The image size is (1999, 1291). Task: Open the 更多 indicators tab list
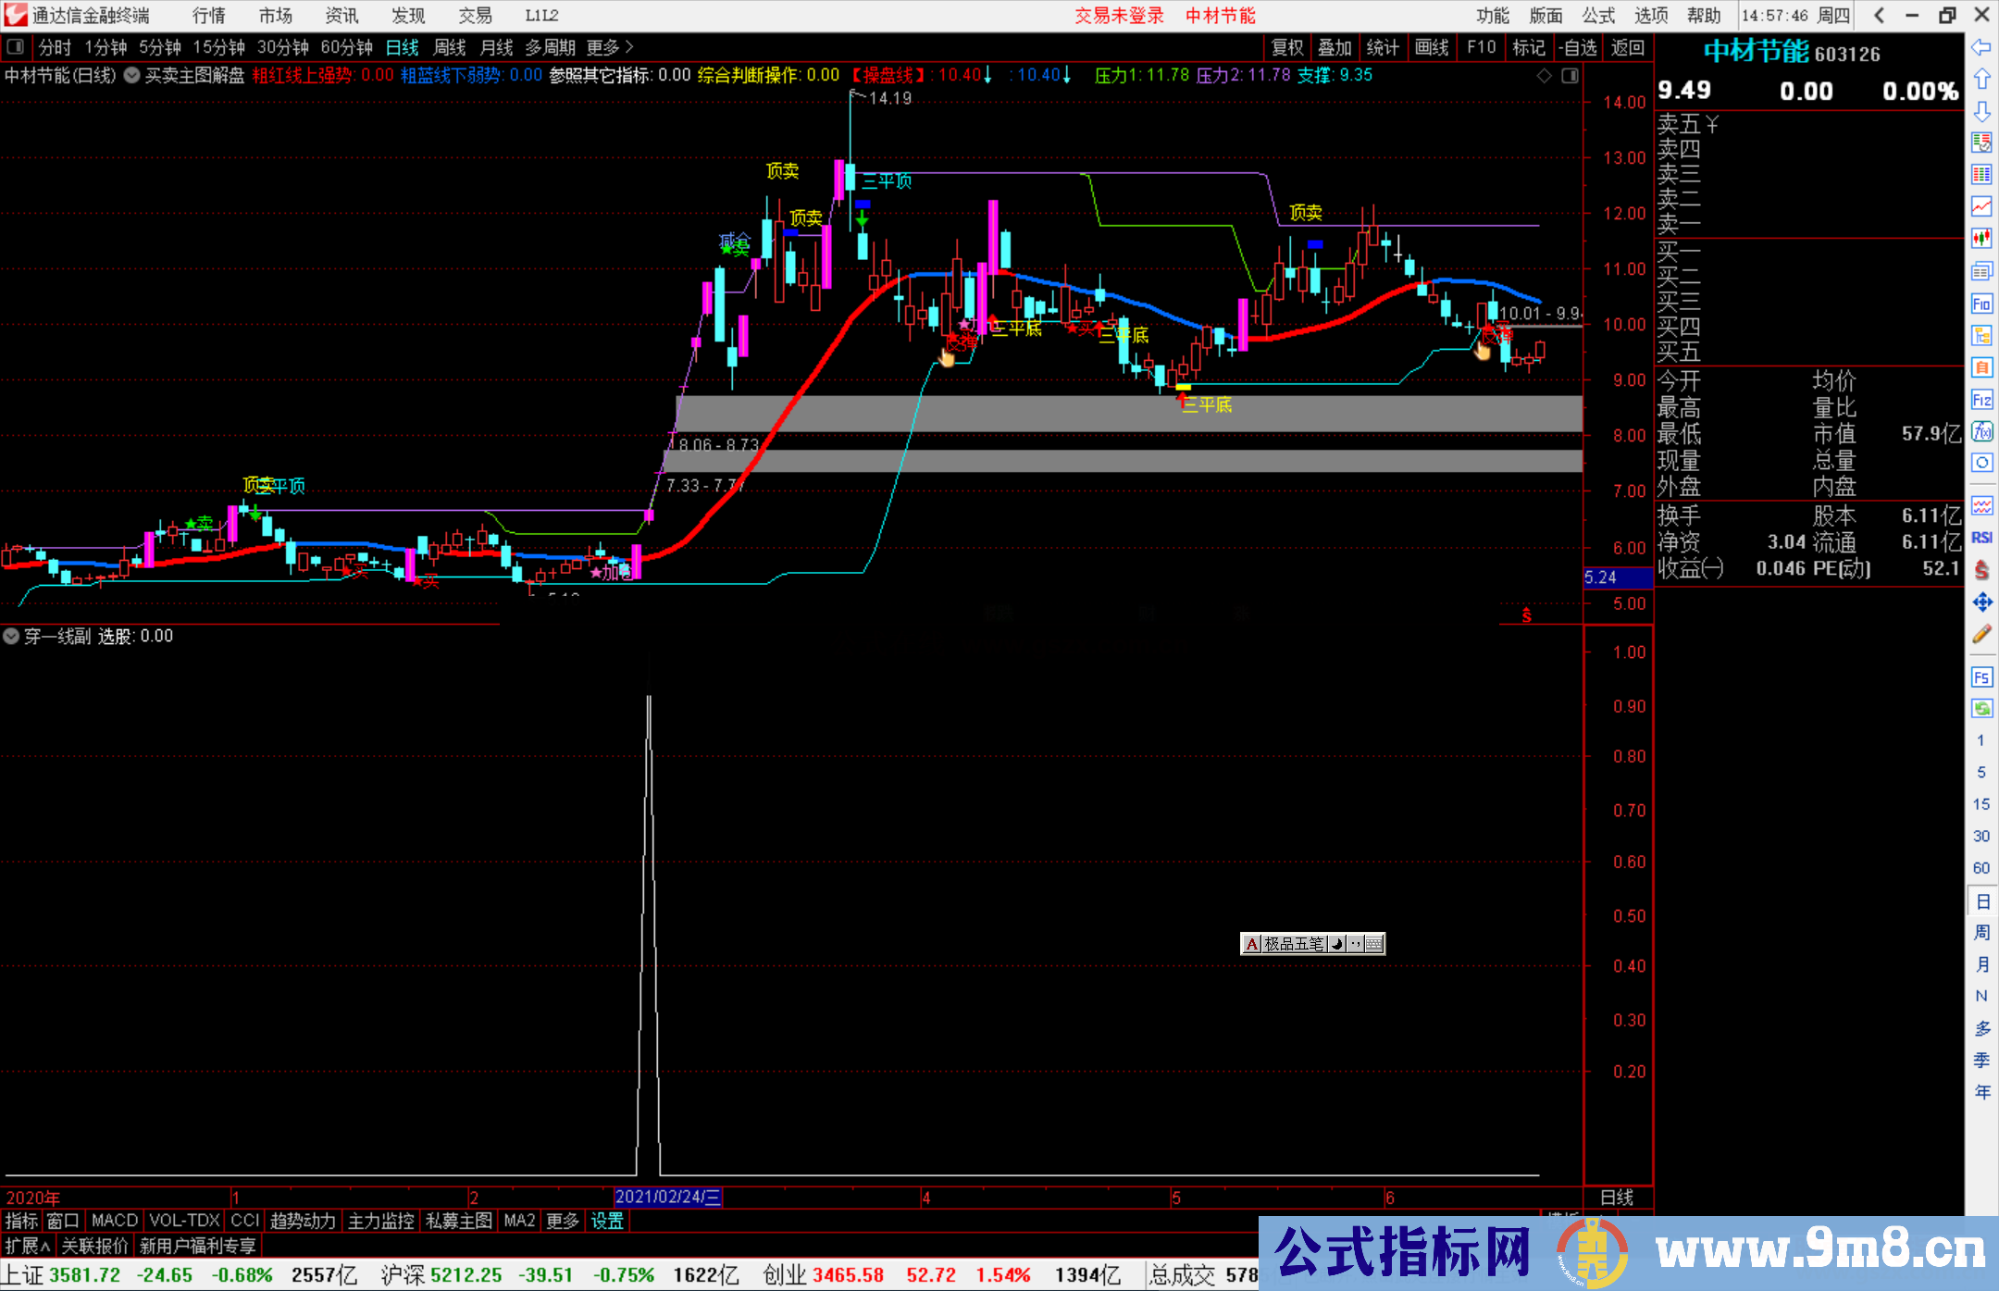pyautogui.click(x=562, y=1221)
